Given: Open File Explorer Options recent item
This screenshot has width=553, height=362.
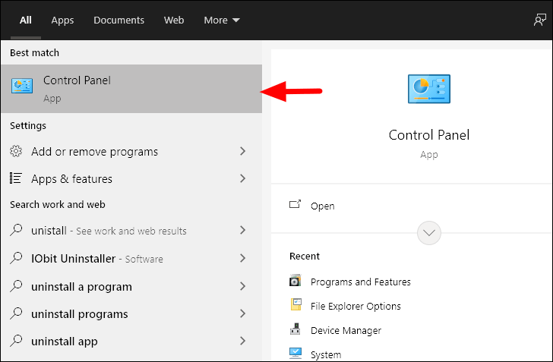Looking at the screenshot, I should click(355, 306).
